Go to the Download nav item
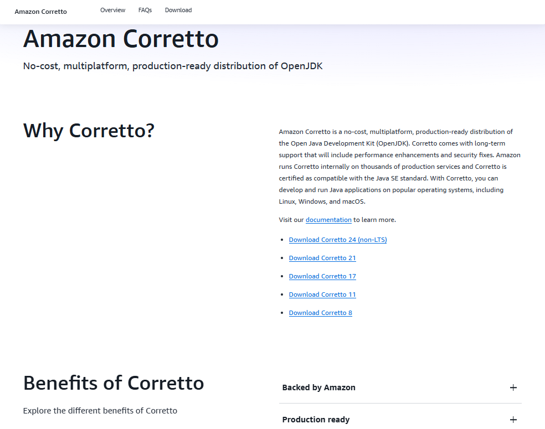 click(x=178, y=10)
